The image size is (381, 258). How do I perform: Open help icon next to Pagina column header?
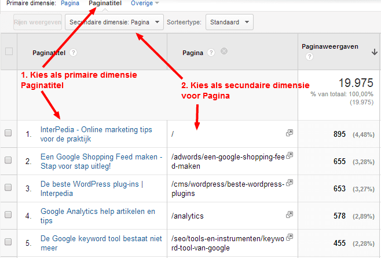(x=211, y=53)
